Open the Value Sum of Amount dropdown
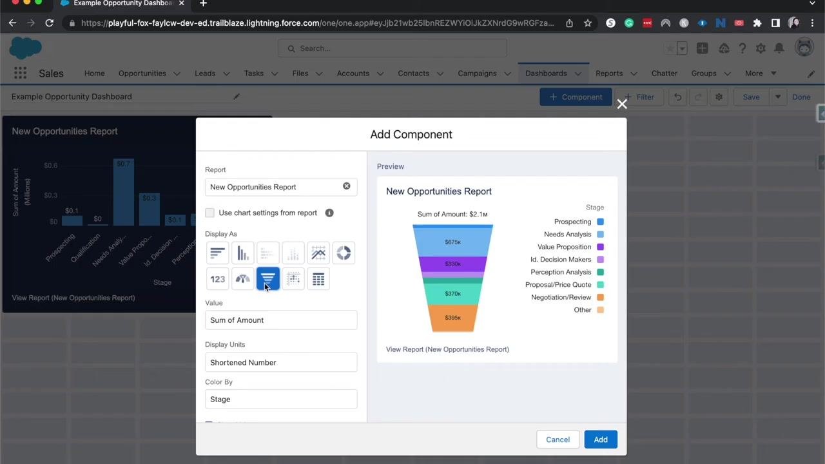Screen dimensions: 825x464 tap(281, 320)
